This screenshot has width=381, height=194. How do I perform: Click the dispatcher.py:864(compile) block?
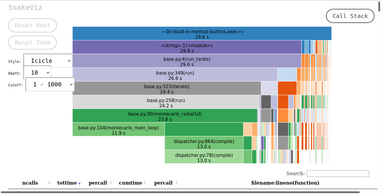204,143
